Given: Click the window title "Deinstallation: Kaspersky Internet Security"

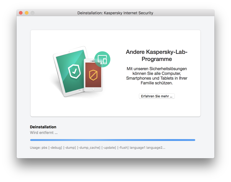Looking at the screenshot, I should tap(115, 13).
